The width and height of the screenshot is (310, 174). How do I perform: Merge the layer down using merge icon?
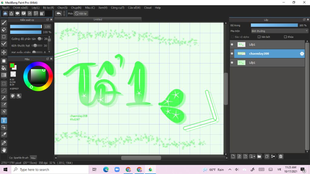pyautogui.click(x=273, y=156)
